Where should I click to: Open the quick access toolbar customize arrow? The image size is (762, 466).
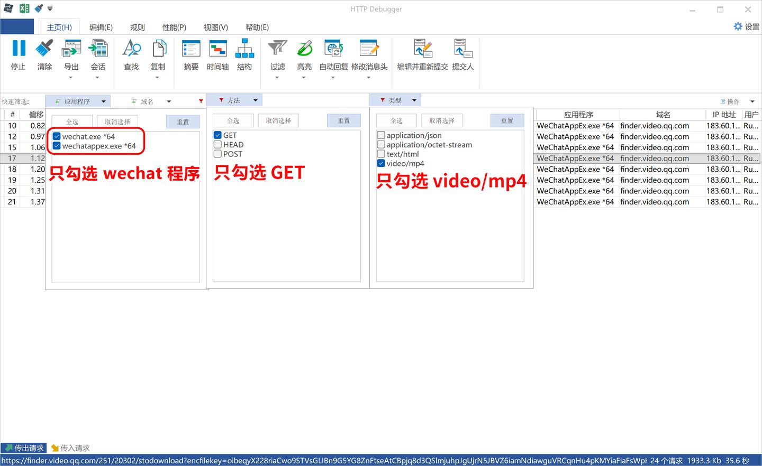[x=50, y=8]
